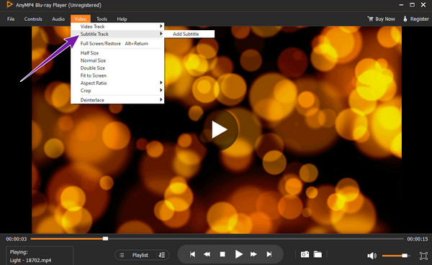Click the shopping cart Buy Now icon
The height and width of the screenshot is (265, 432).
click(x=370, y=19)
